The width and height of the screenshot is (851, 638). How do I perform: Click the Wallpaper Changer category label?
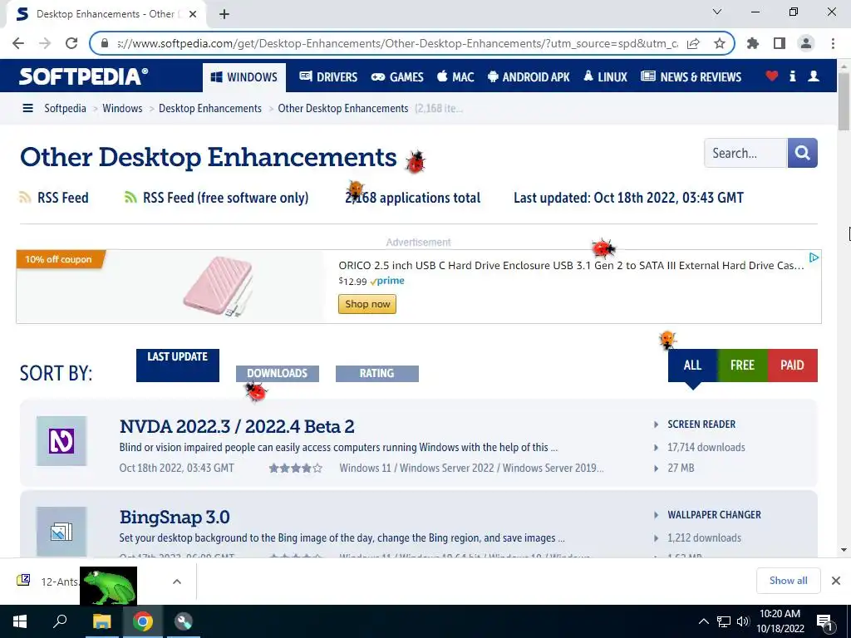coord(714,515)
